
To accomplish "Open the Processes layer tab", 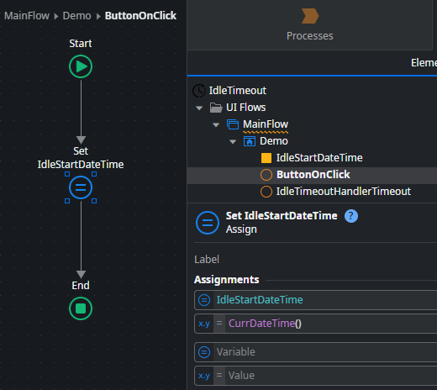I will click(310, 25).
